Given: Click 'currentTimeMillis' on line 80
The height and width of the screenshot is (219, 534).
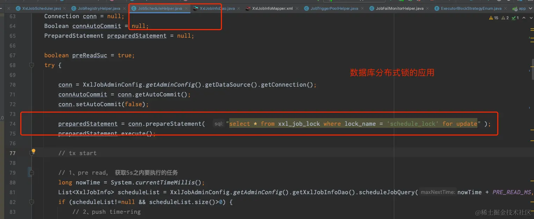Looking at the screenshot, I should click(165, 182).
